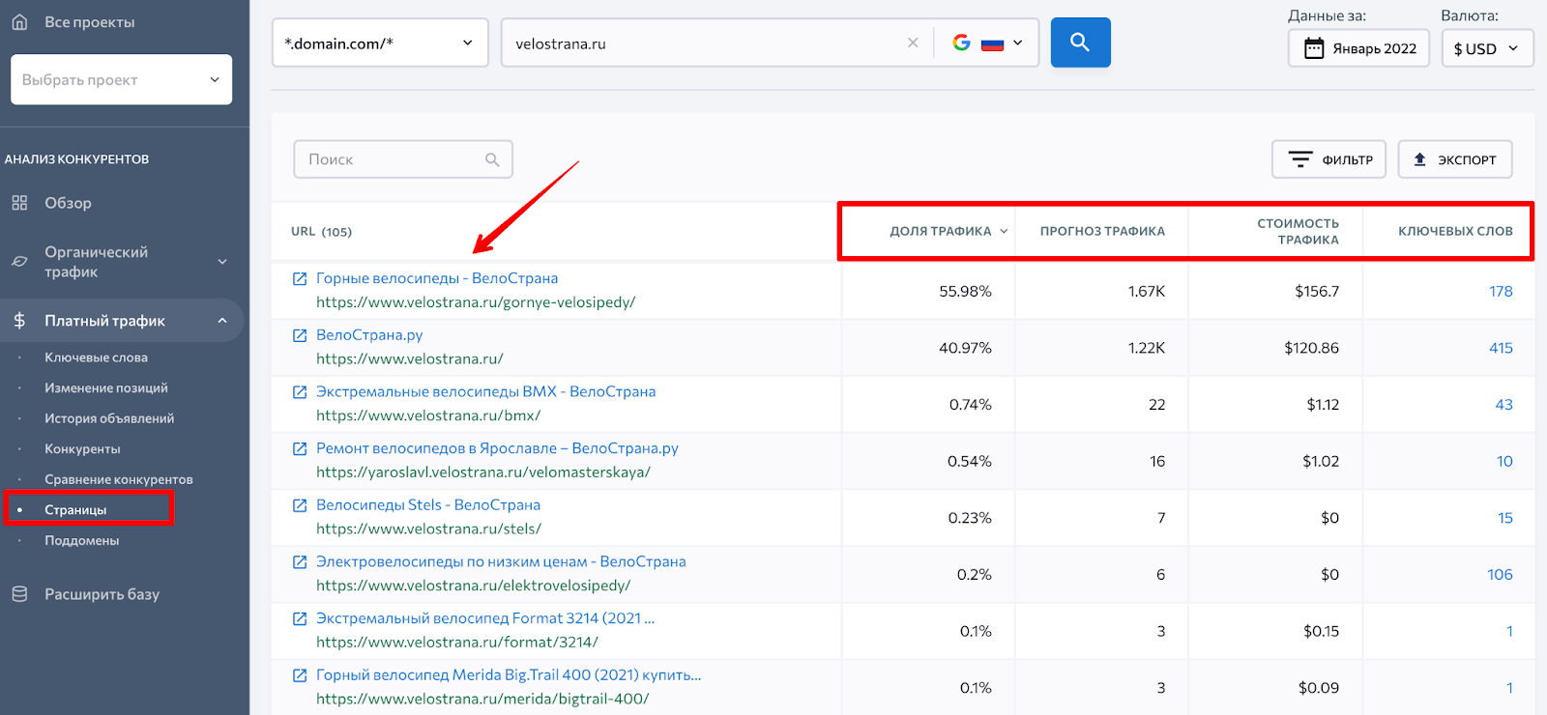This screenshot has height=715, width=1547.
Task: Click keyword count 178 link
Action: [x=1501, y=291]
